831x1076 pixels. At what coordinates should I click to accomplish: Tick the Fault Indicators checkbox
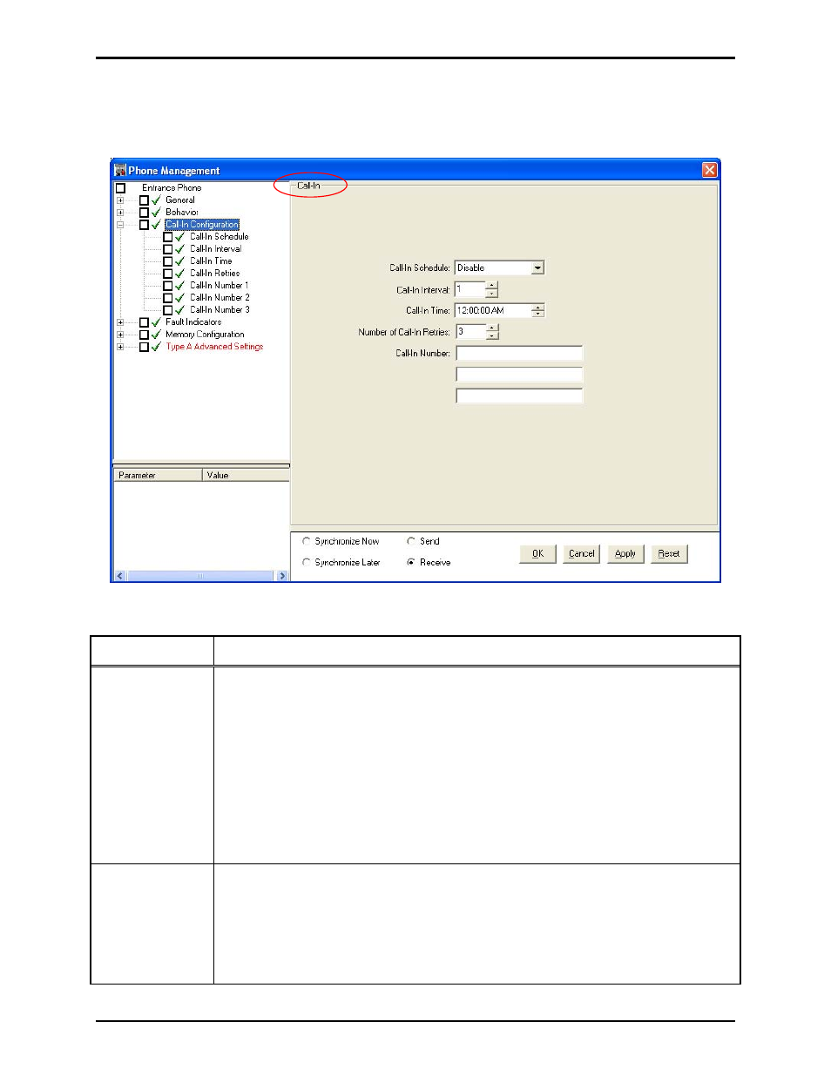(145, 322)
